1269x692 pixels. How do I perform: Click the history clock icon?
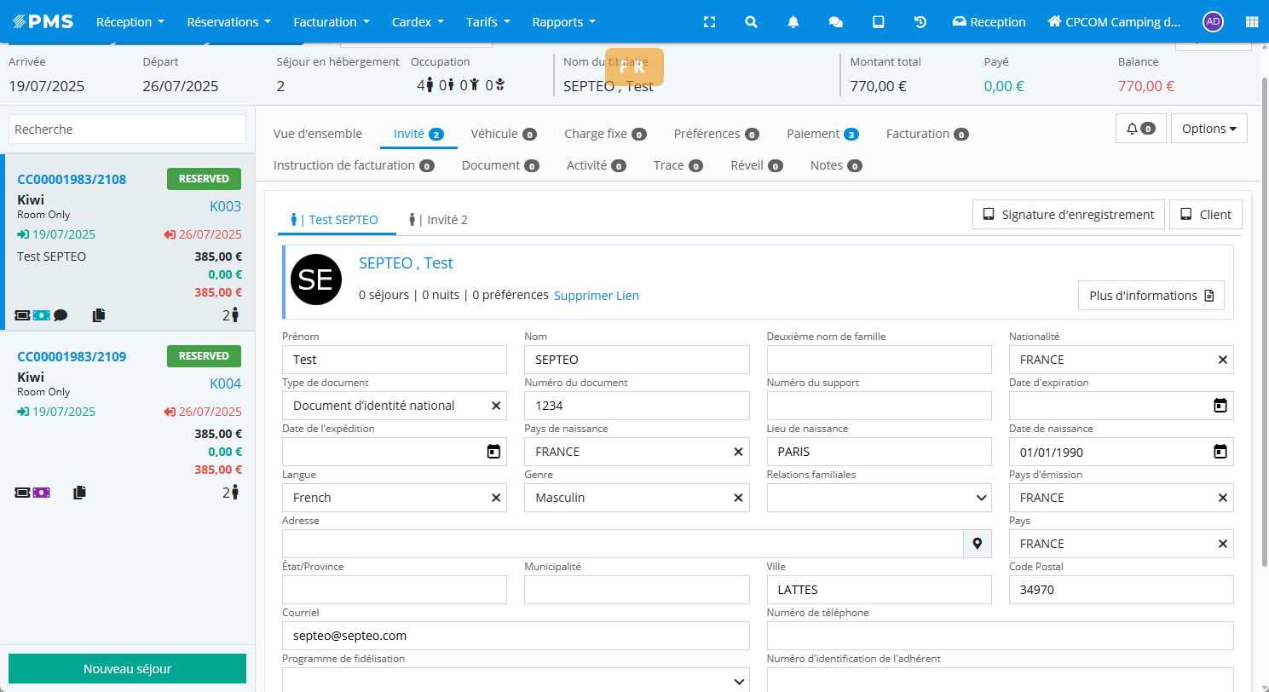920,22
